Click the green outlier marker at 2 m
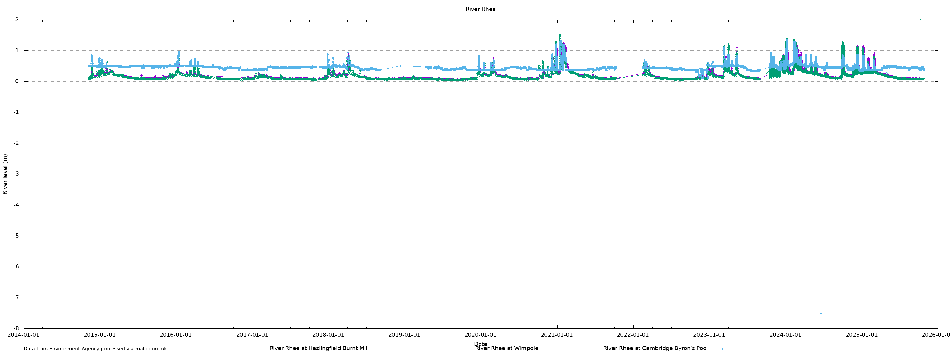This screenshot has width=950, height=356. tap(920, 20)
